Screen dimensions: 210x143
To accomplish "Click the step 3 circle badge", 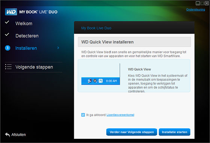I will click(7, 48).
